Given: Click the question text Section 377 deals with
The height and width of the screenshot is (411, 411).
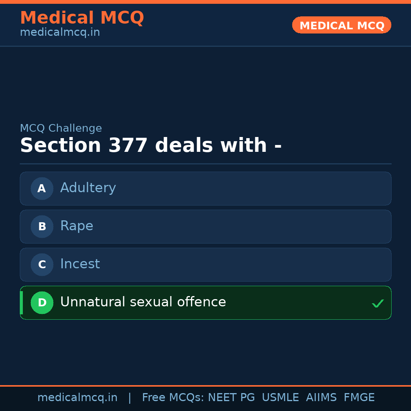Looking at the screenshot, I should point(151,145).
